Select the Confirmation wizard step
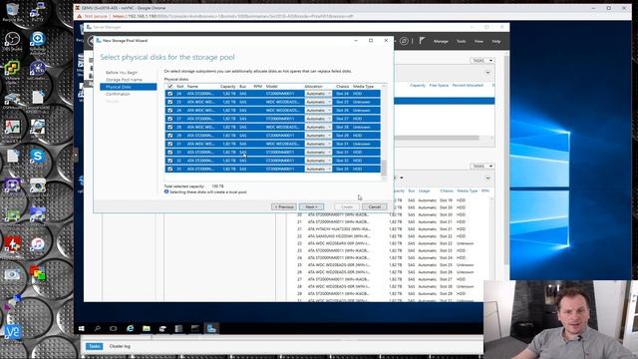The width and height of the screenshot is (638, 359). coord(118,94)
